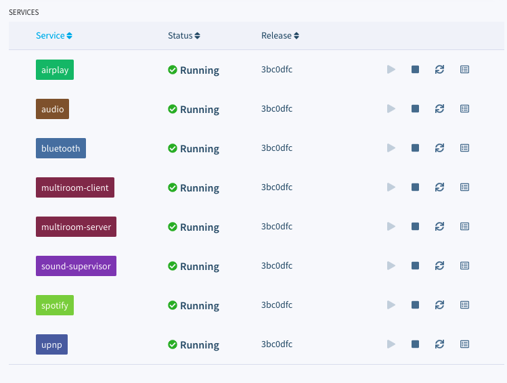Restart the multiroom-server service
Screen dimensions: 507x383
click(x=439, y=226)
